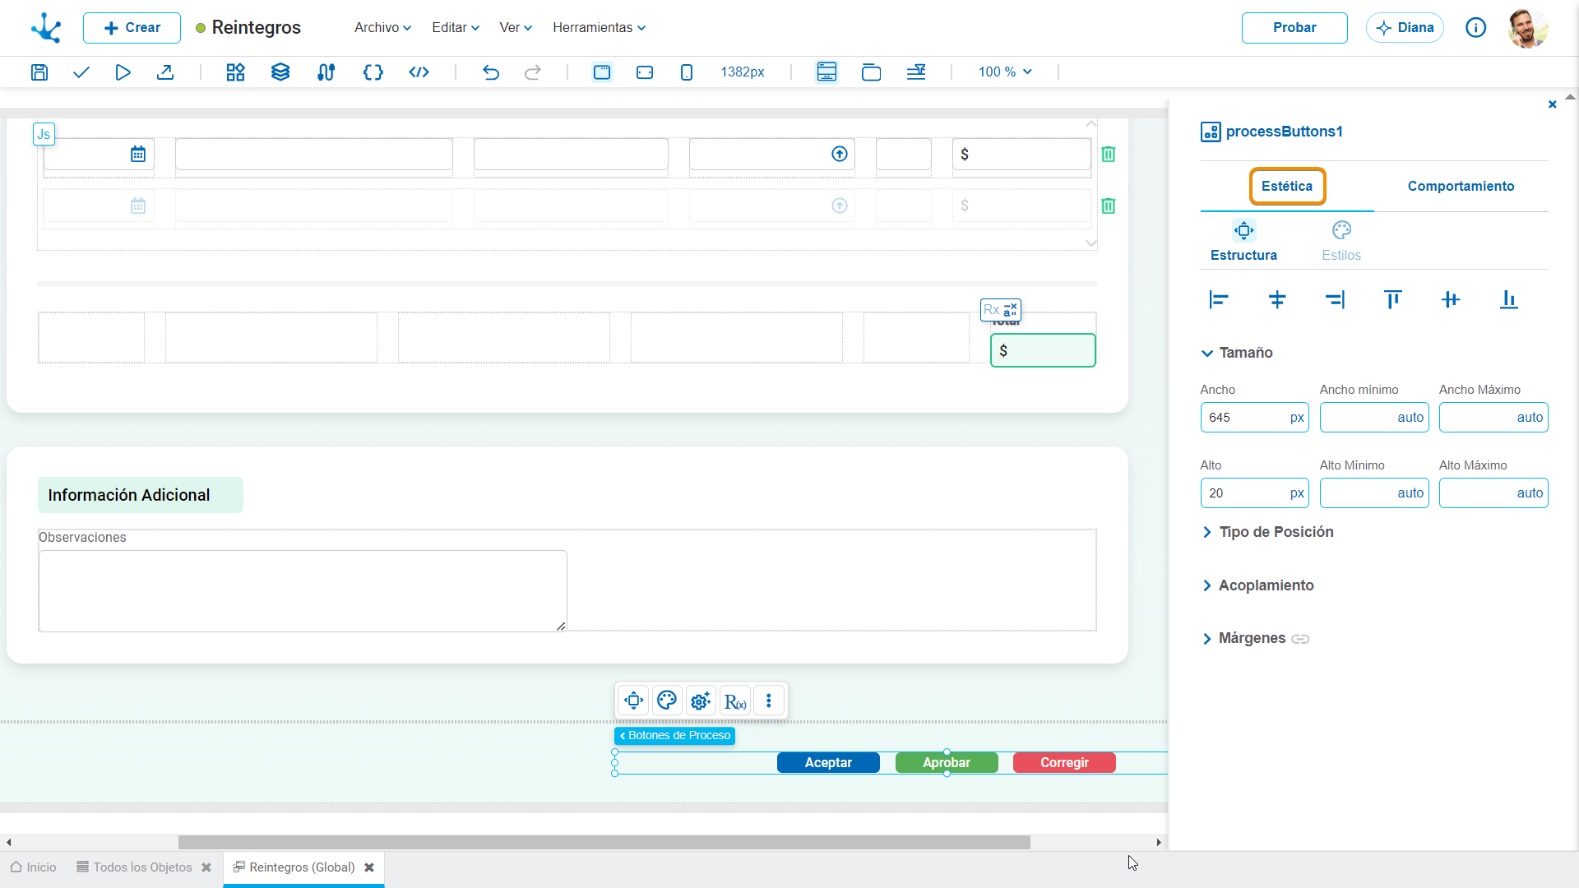Select desktop device view
This screenshot has height=888, width=1579.
point(602,72)
